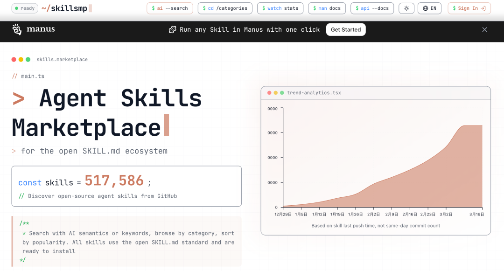504x271 pixels.
Task: Click the skills.marketplace label
Action: [x=62, y=59]
